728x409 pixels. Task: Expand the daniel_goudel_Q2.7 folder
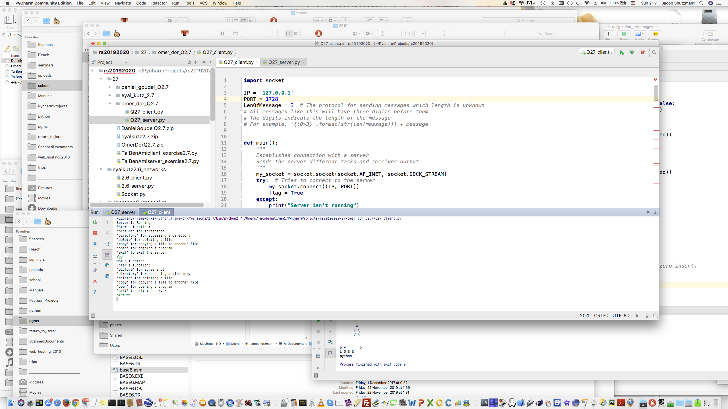pos(110,87)
